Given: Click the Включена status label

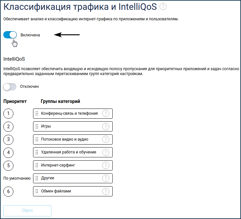Looking at the screenshot, I should [30, 35].
